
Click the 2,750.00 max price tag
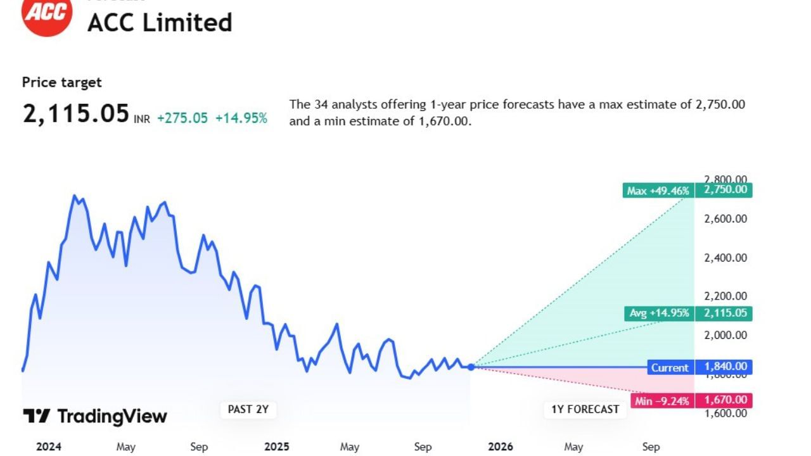[724, 190]
